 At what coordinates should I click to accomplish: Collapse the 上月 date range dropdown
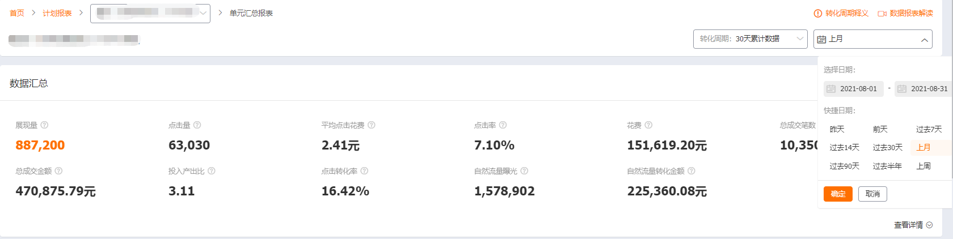872,39
